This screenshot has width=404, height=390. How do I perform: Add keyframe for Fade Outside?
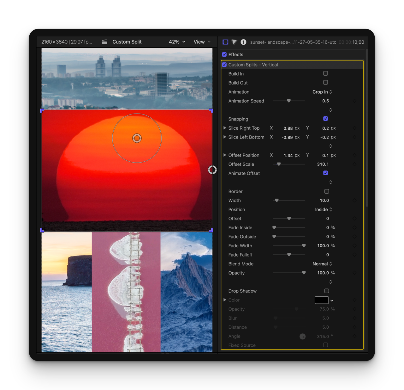coord(354,237)
